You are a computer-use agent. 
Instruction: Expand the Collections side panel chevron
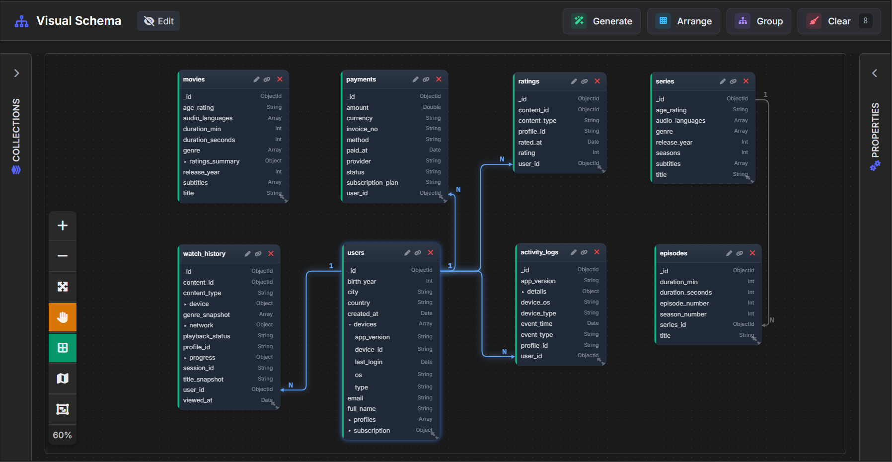16,74
